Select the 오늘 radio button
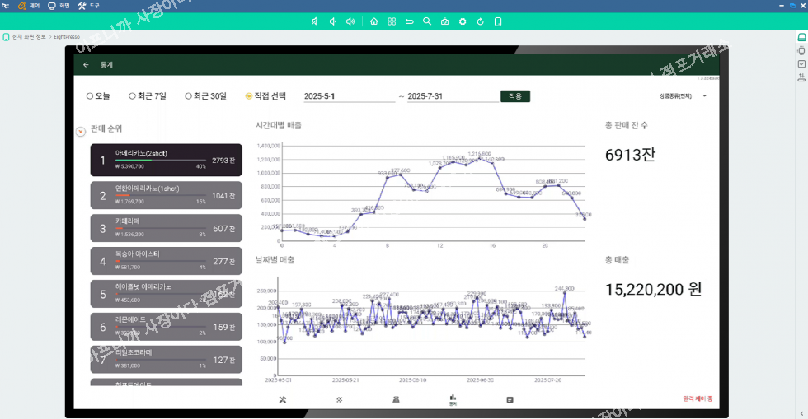 [90, 96]
